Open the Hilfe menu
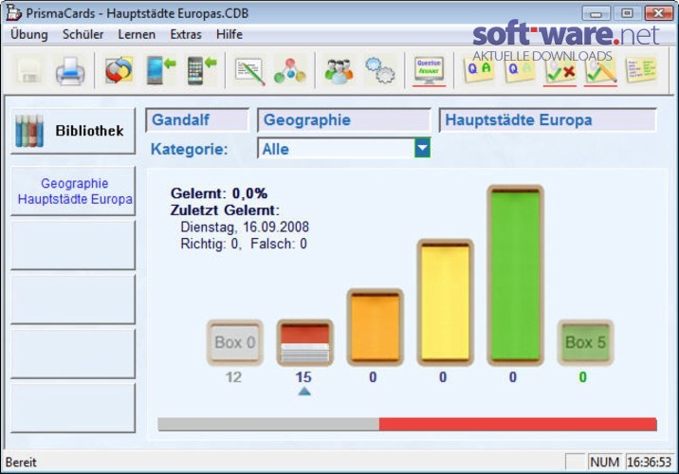This screenshot has height=474, width=679. pos(229,34)
